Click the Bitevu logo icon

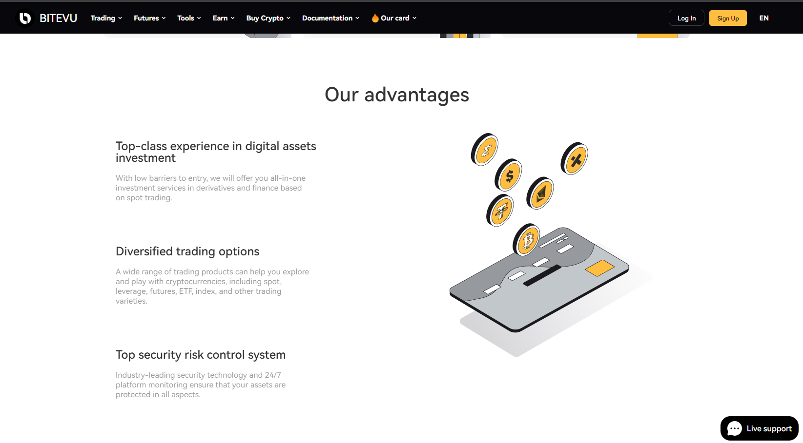[25, 18]
